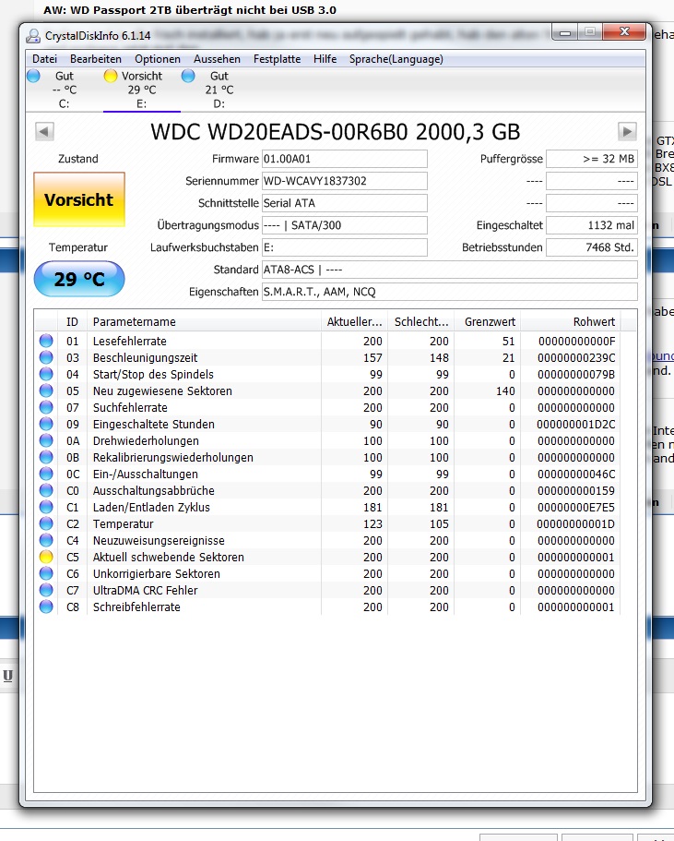Screen dimensions: 674x841
Task: Click the blue orb of Schreibfehlerrate row
Action: pyautogui.click(x=46, y=607)
